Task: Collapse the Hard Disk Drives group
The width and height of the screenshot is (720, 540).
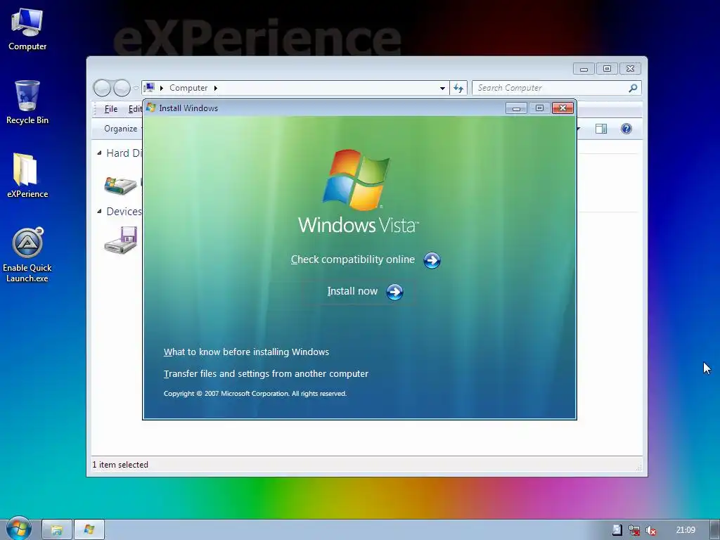Action: click(x=99, y=153)
